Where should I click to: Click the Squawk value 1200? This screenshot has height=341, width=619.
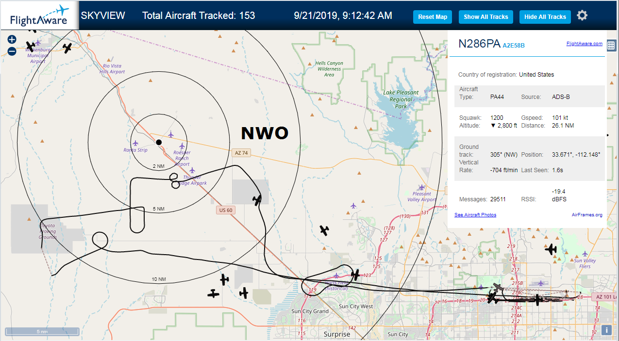[x=497, y=118]
